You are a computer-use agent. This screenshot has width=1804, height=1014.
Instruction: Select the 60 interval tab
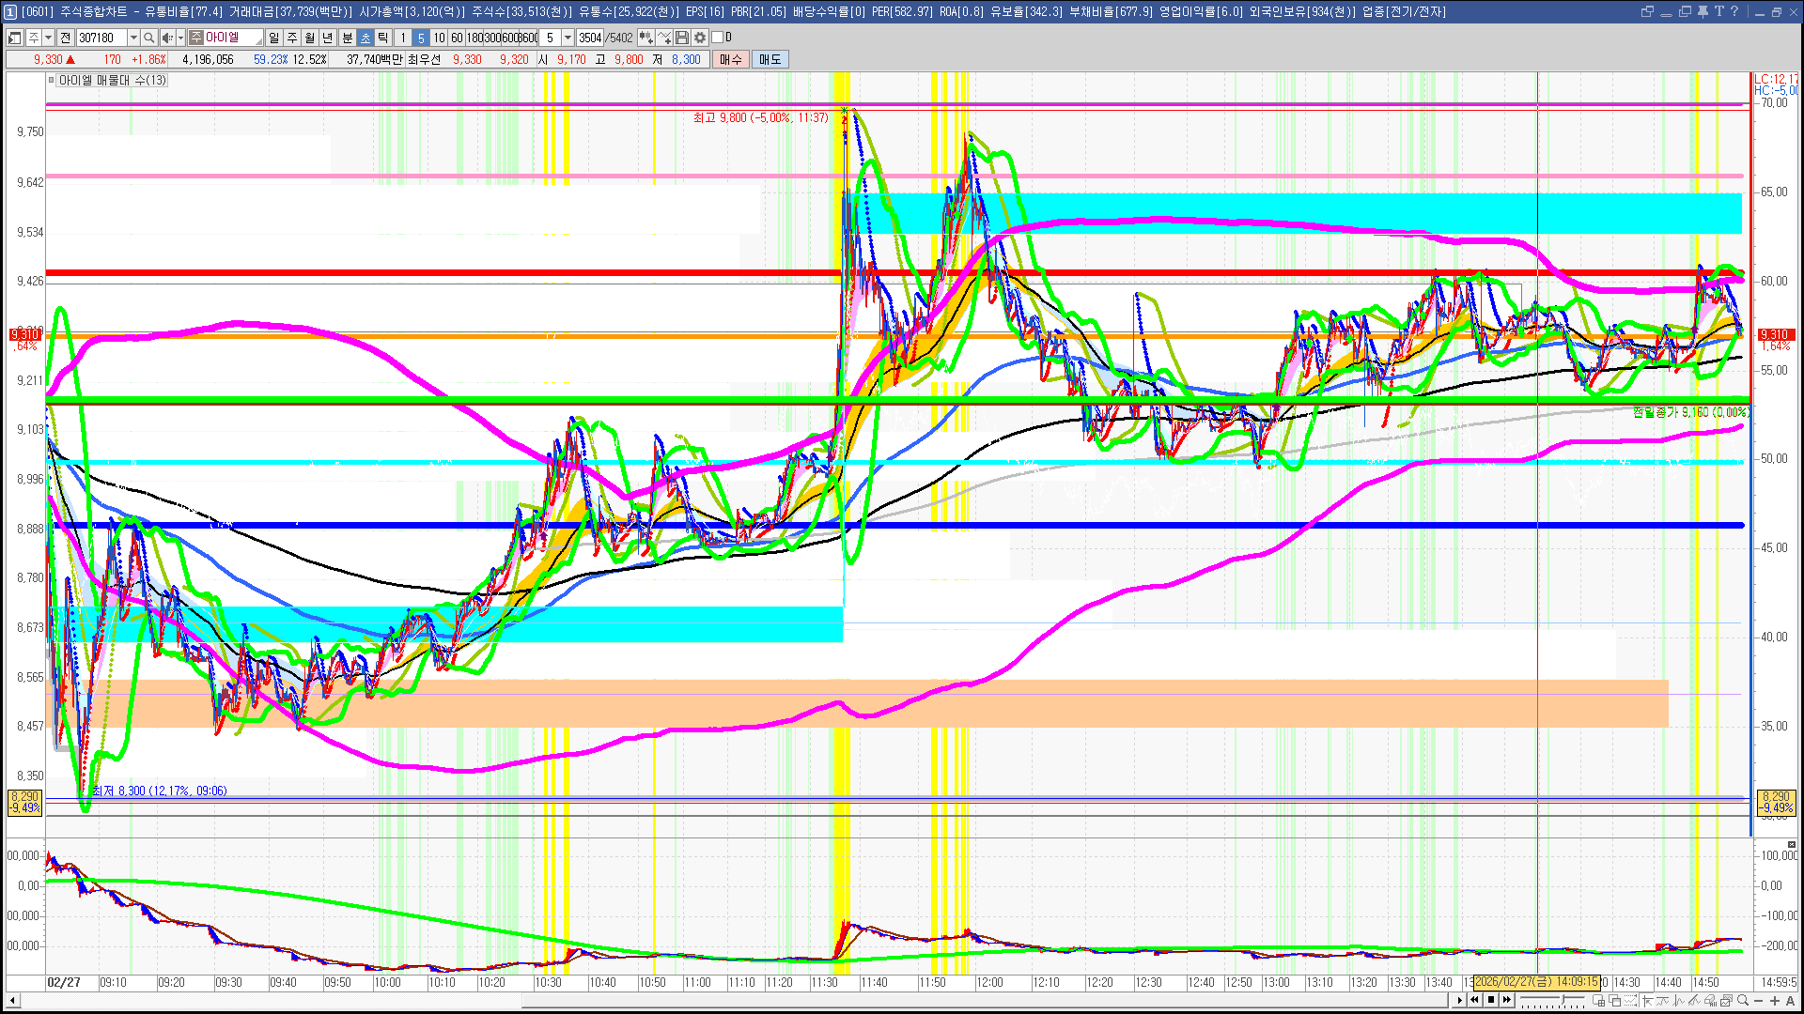pos(457,38)
